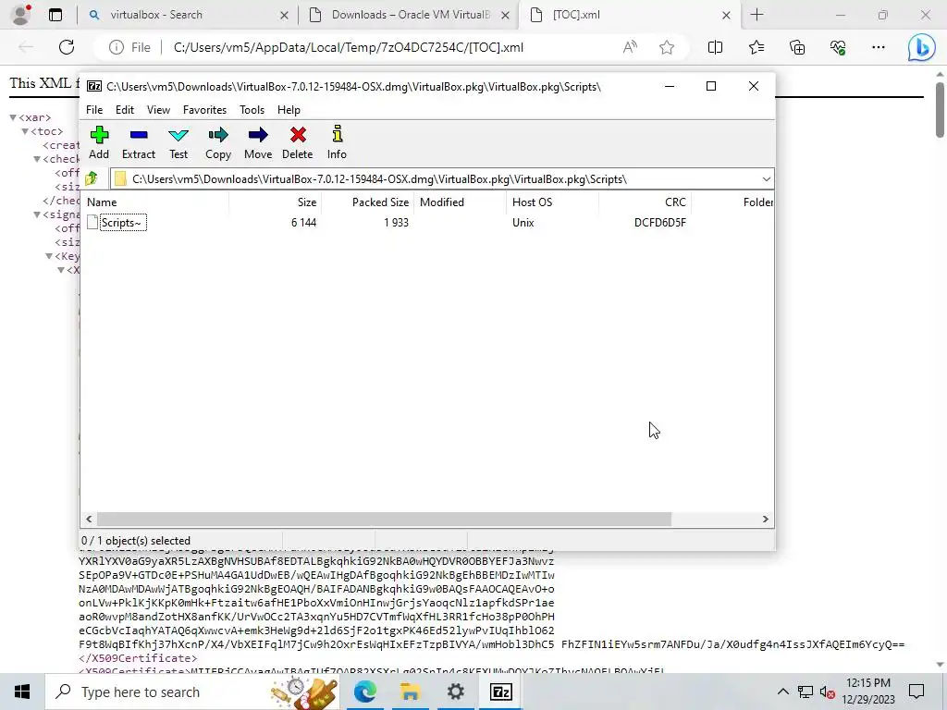Select the DCFD6D5F CRC value
Image resolution: width=947 pixels, height=710 pixels.
click(x=659, y=223)
